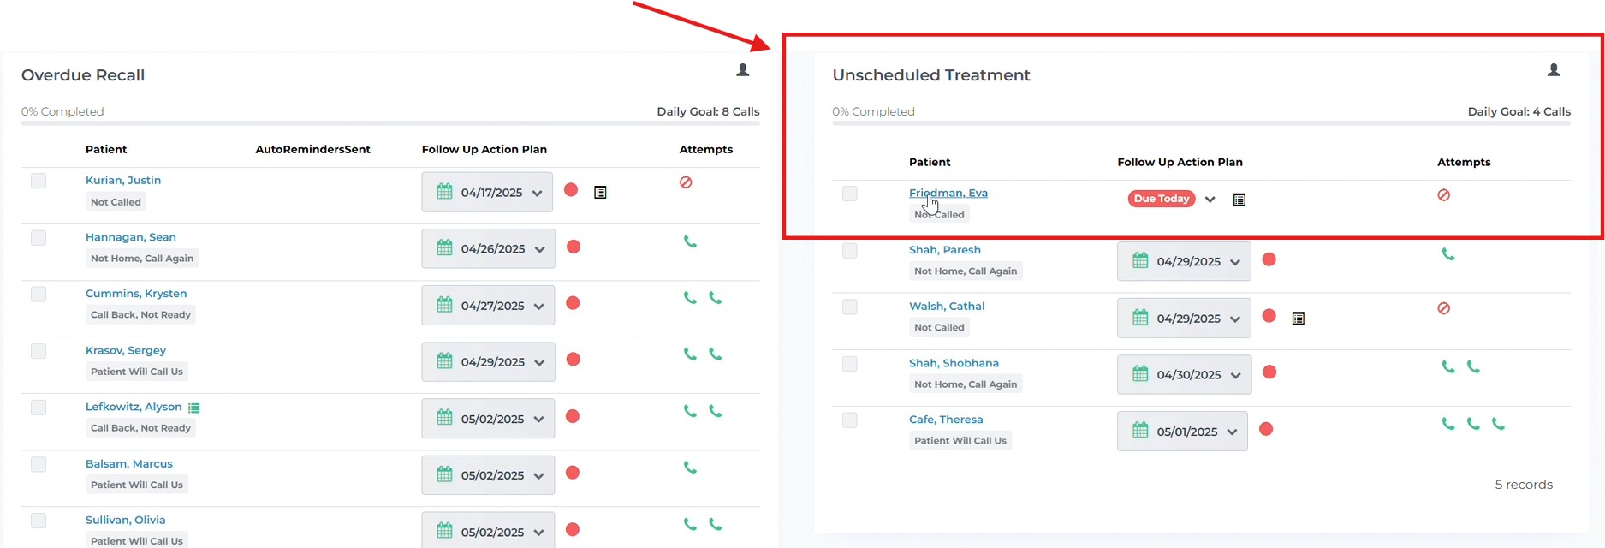This screenshot has width=1605, height=548.
Task: Expand Krasov's 04/29/2025 date dropdown
Action: 539,363
